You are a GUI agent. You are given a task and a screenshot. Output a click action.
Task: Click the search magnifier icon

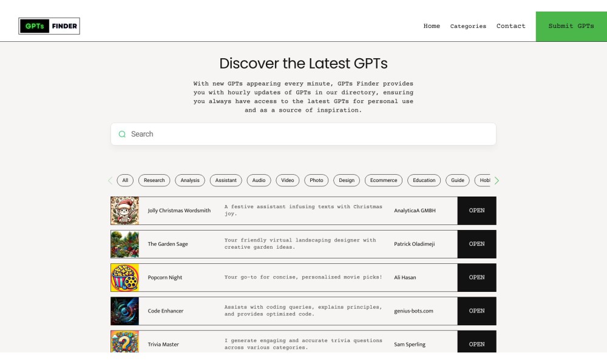tap(122, 134)
